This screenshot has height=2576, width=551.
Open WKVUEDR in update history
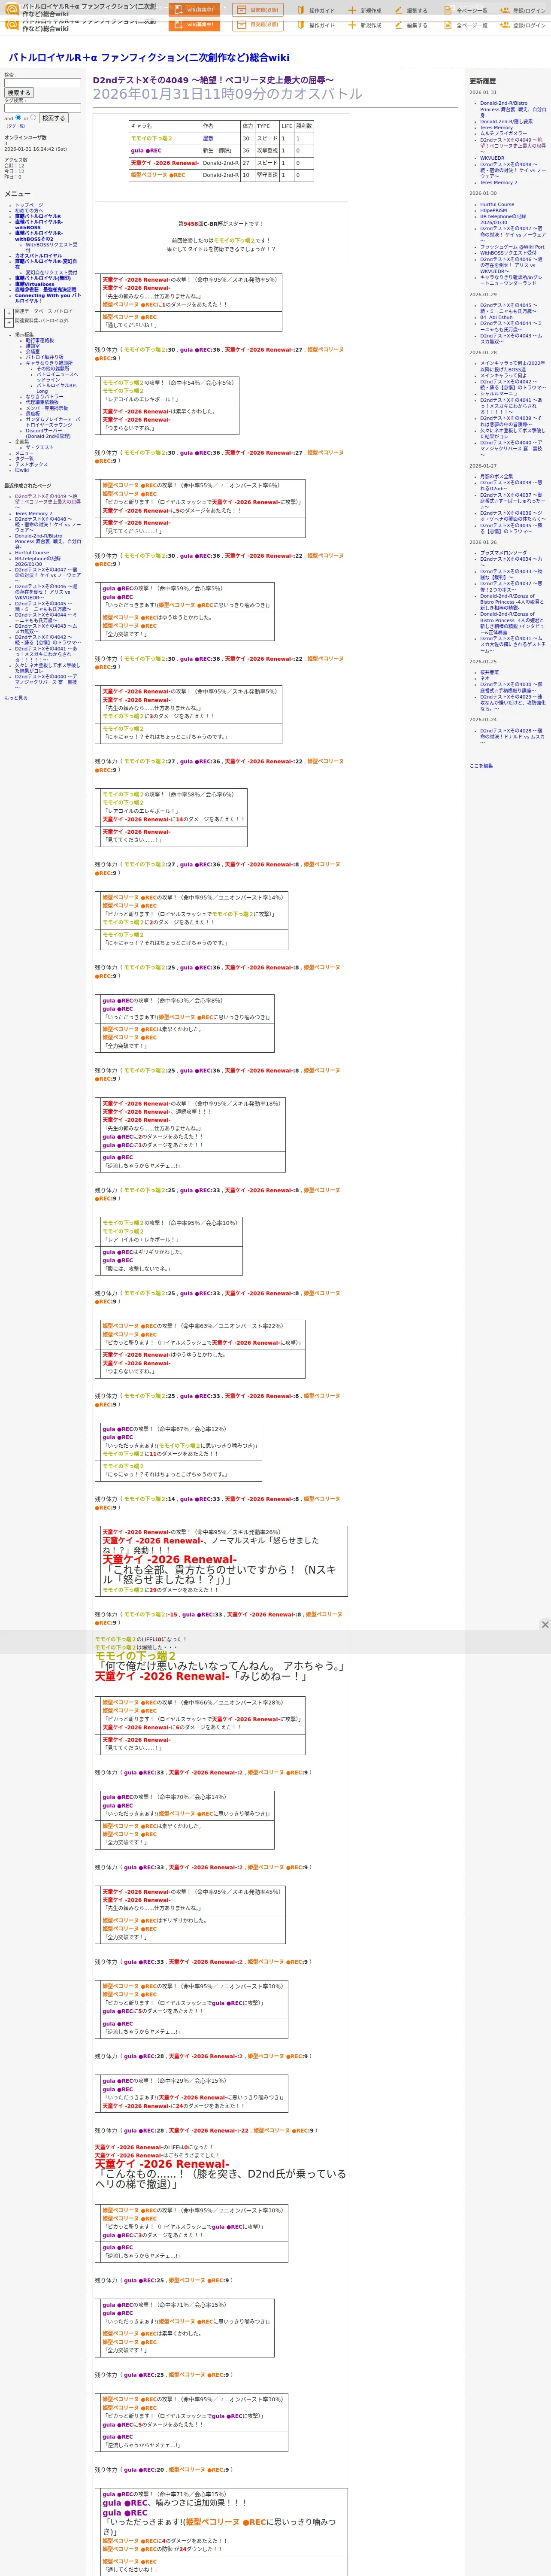pos(492,158)
